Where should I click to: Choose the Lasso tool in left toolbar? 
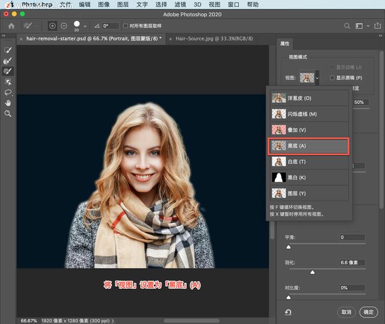click(x=8, y=93)
